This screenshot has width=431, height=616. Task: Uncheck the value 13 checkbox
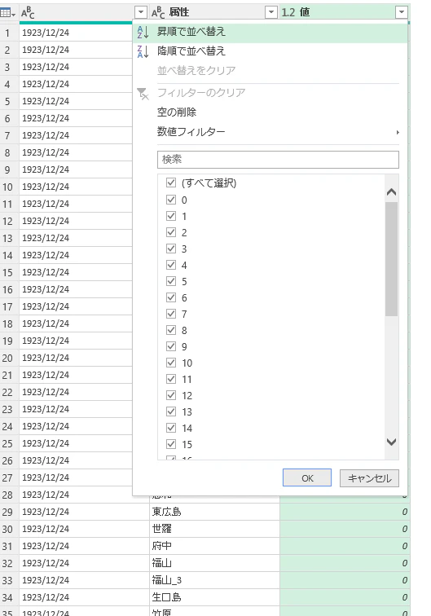coord(171,411)
